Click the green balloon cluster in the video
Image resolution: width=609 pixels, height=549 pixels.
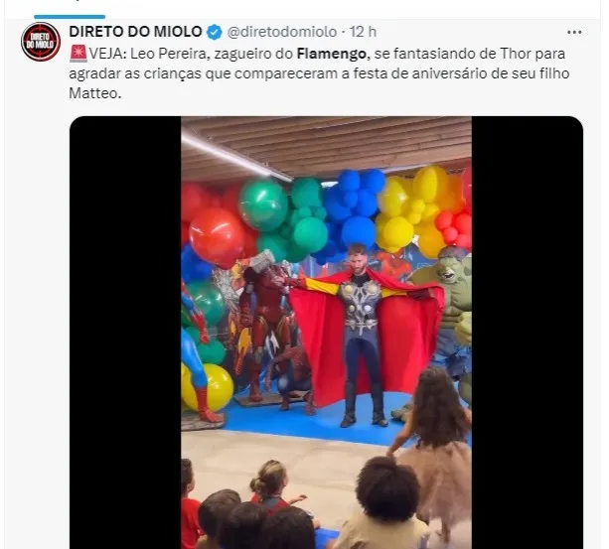click(285, 217)
